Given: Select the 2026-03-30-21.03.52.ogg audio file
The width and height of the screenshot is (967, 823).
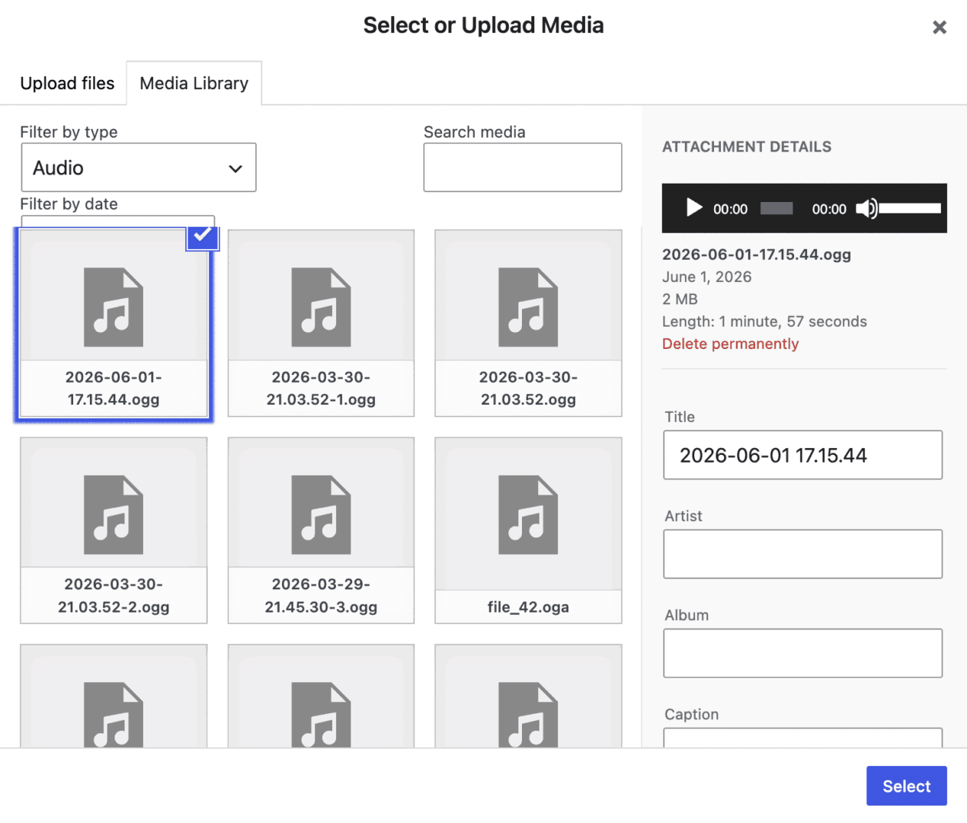Looking at the screenshot, I should [x=528, y=324].
